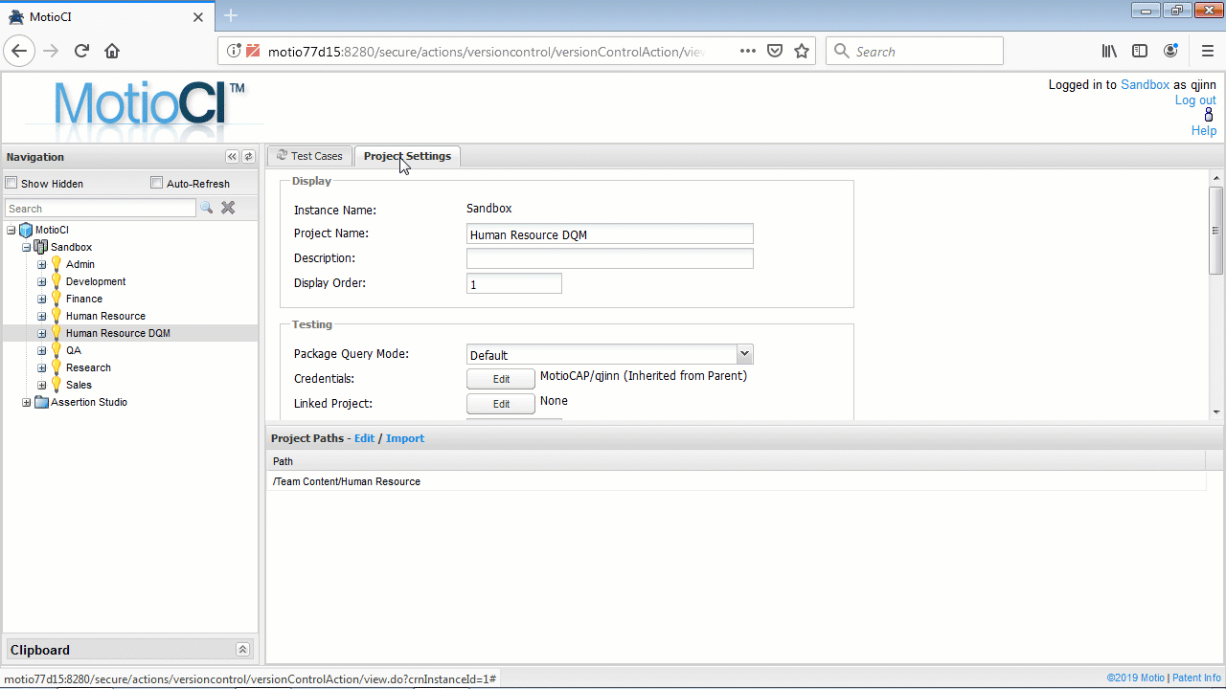
Task: Click the Sandbox instance server icon
Action: [x=41, y=247]
